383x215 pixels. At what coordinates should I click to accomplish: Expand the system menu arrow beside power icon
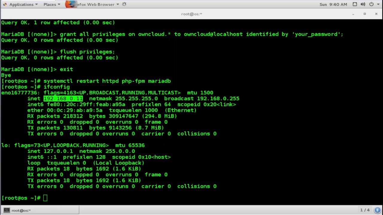click(378, 4)
